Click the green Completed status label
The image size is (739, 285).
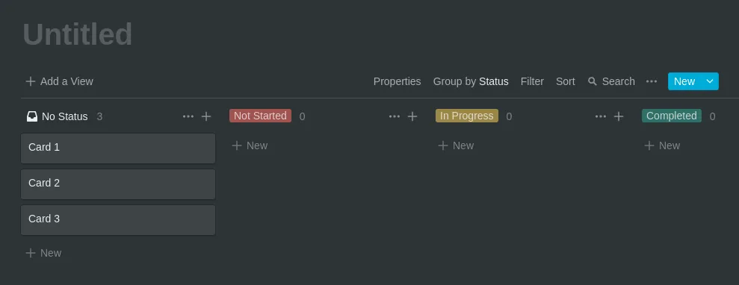coord(671,116)
